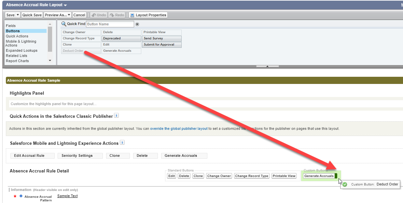The image size is (403, 203).
Task: Open Quick Actions palette category
Action: click(17, 36)
